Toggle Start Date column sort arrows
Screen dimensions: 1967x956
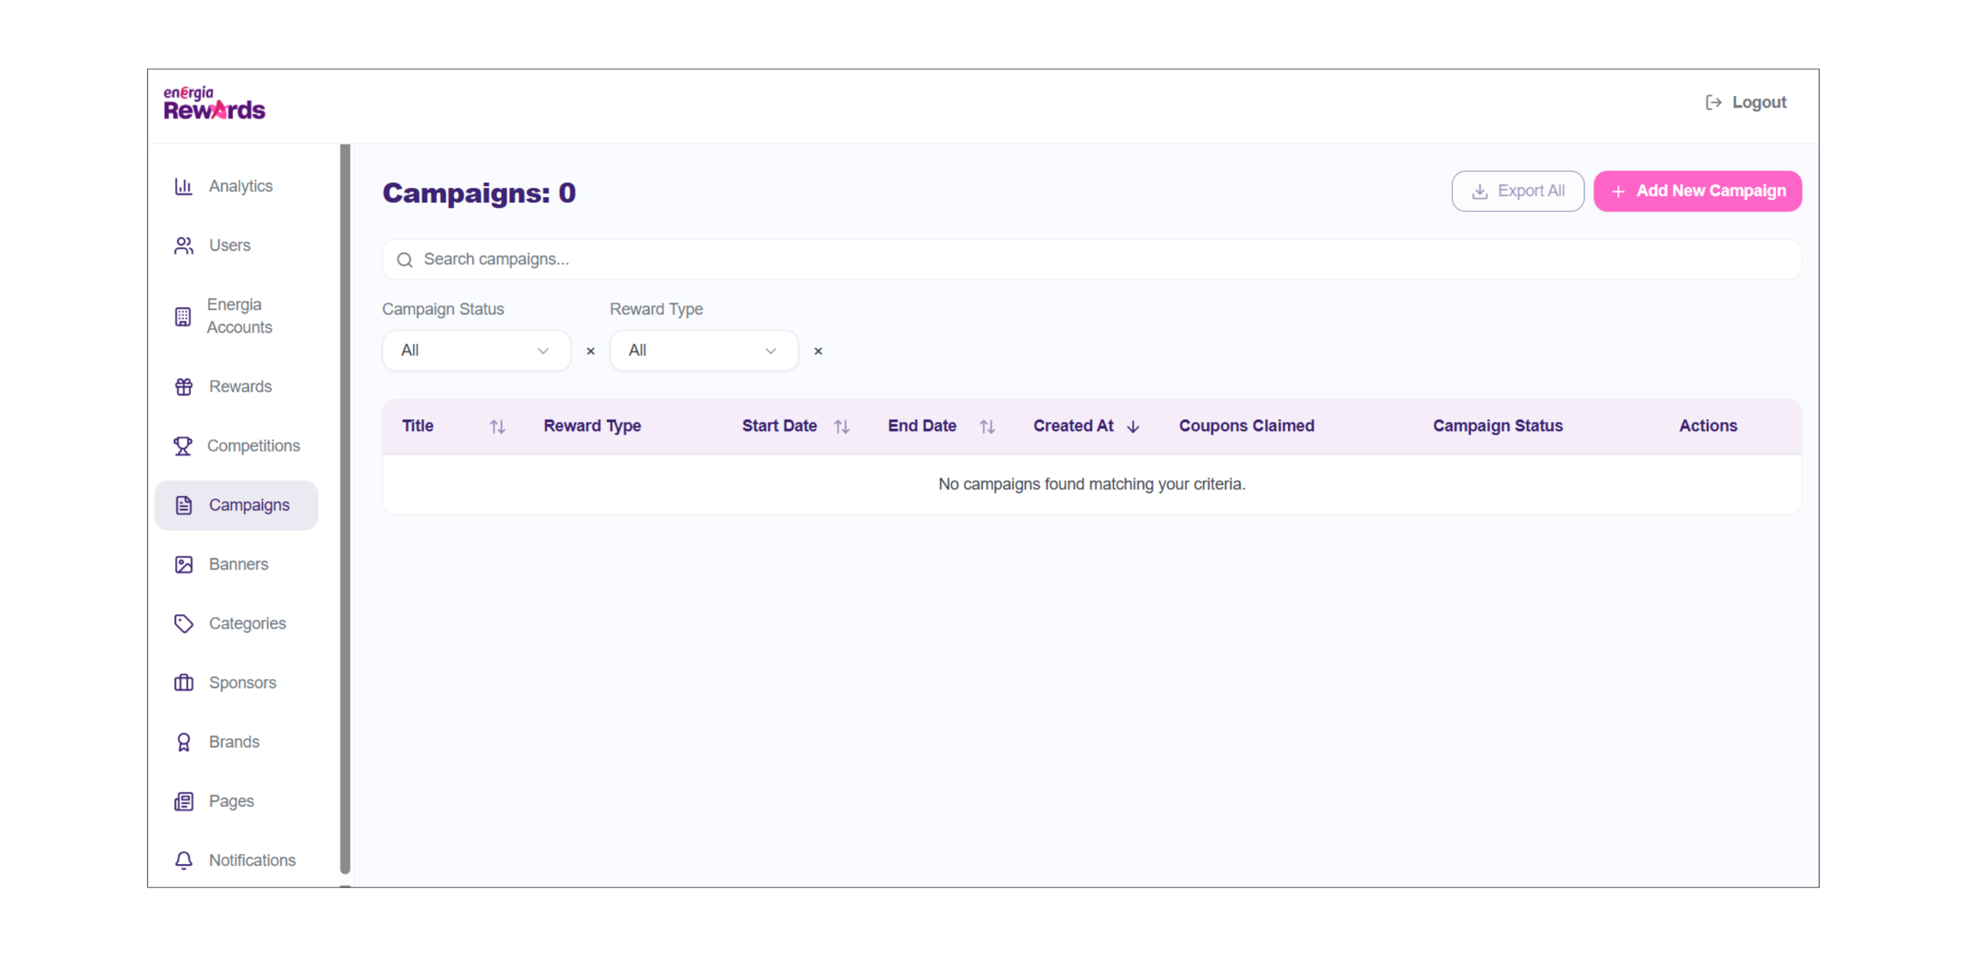click(842, 426)
